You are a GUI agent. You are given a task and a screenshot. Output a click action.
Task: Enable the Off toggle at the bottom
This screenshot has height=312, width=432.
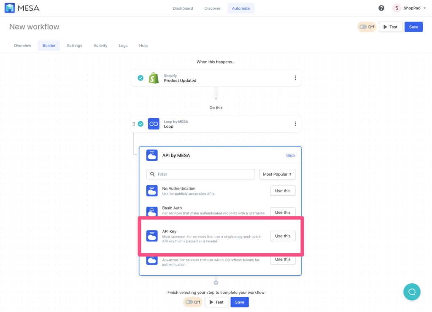click(x=190, y=302)
